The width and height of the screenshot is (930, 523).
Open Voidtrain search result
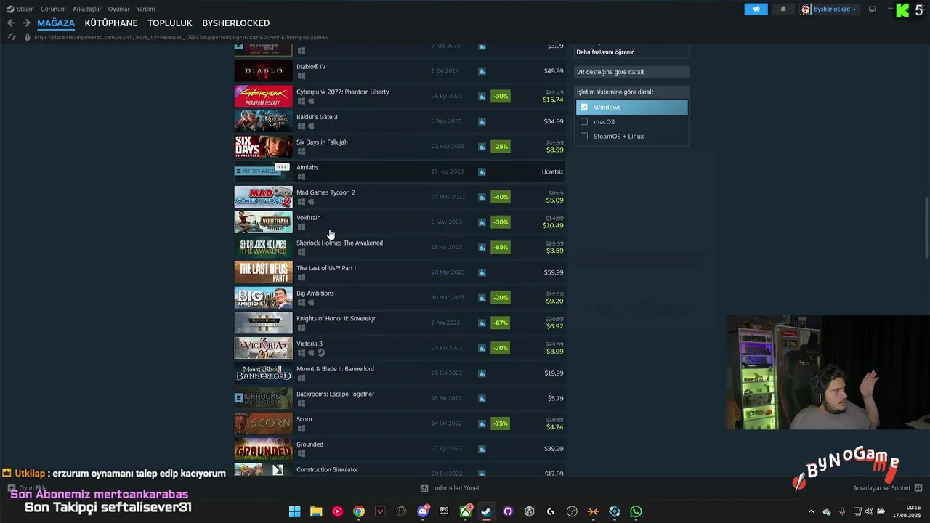point(399,222)
